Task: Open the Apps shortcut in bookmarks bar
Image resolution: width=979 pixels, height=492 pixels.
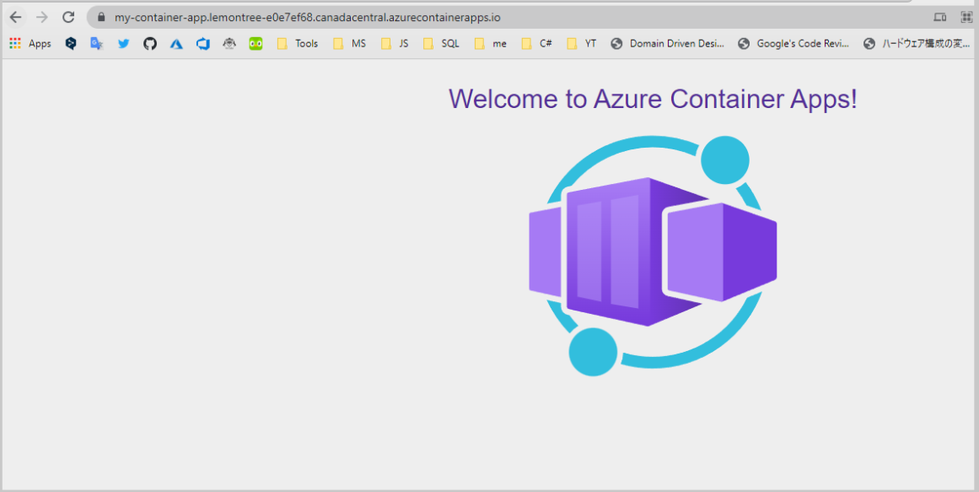Action: click(x=30, y=44)
